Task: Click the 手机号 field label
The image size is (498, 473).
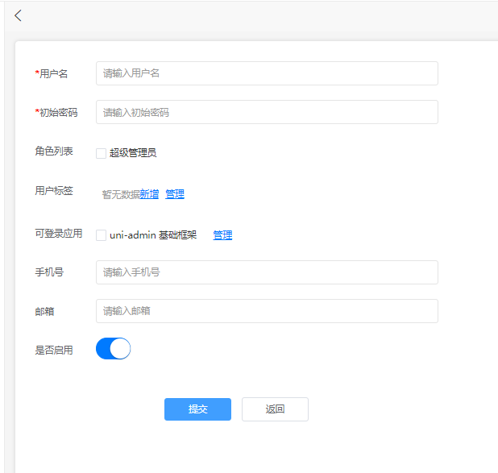Action: point(49,272)
